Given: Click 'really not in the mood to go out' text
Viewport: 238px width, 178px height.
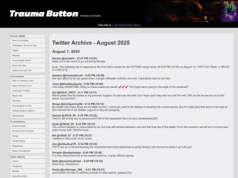Looking at the screenshot, I should 78,62.
